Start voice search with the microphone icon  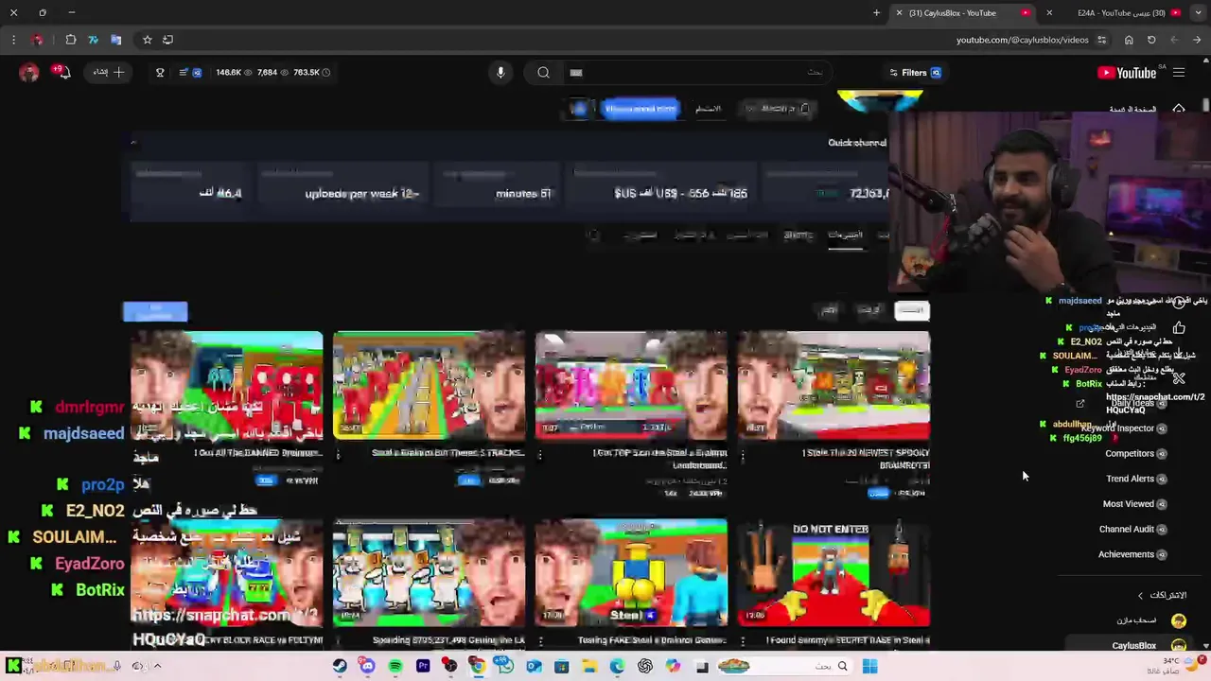click(500, 73)
